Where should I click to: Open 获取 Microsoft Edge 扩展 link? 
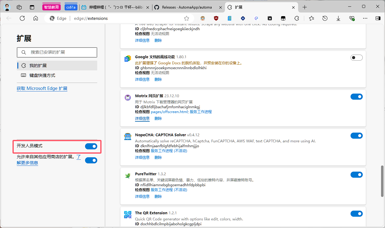click(42, 88)
